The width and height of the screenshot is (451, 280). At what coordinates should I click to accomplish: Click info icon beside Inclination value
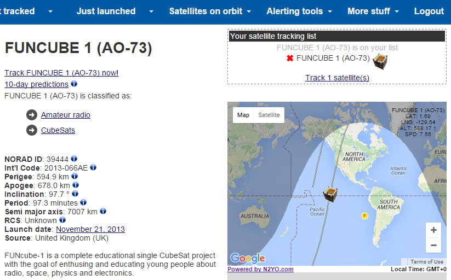click(75, 194)
